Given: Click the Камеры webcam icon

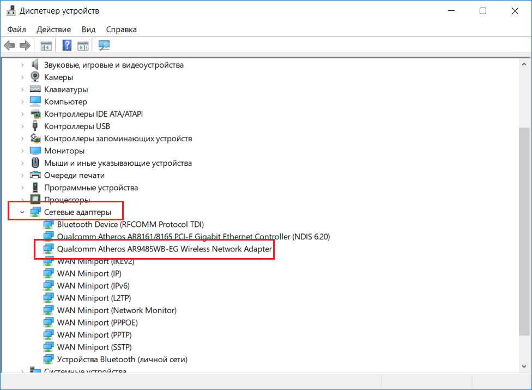Looking at the screenshot, I should 35,77.
